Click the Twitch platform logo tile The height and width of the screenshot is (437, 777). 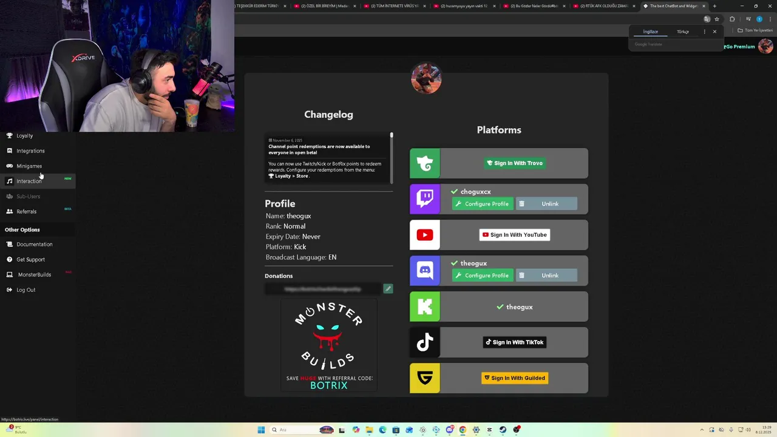pyautogui.click(x=425, y=199)
